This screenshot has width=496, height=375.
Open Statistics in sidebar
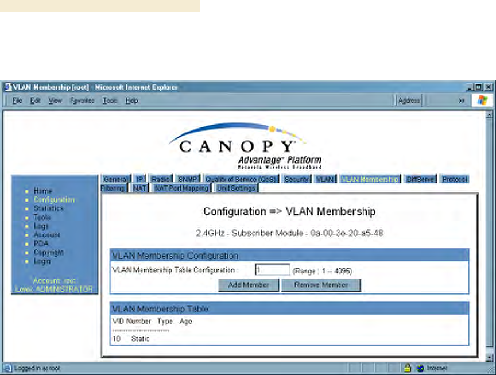point(48,208)
